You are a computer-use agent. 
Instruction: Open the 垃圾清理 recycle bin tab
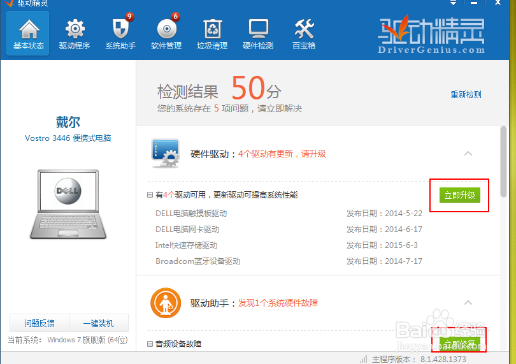pyautogui.click(x=212, y=33)
